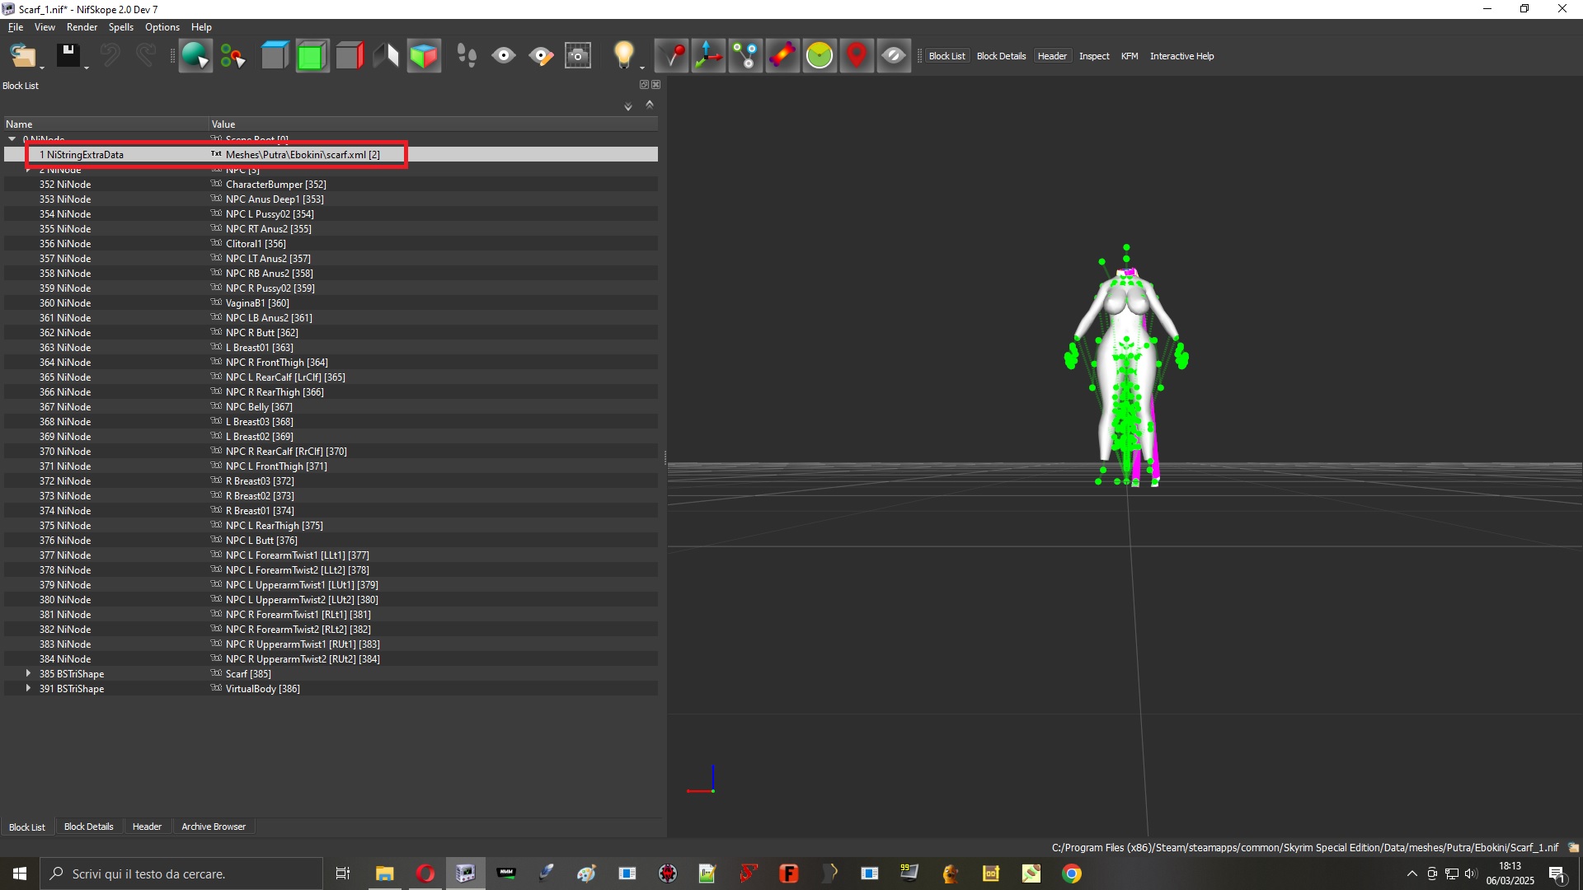Image resolution: width=1583 pixels, height=890 pixels.
Task: Toggle Show Axes display
Action: [708, 56]
